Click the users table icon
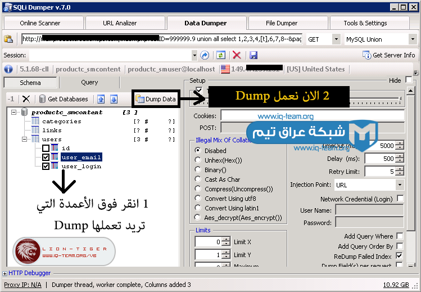Viewport: 421px width, 292px height. tap(35, 139)
